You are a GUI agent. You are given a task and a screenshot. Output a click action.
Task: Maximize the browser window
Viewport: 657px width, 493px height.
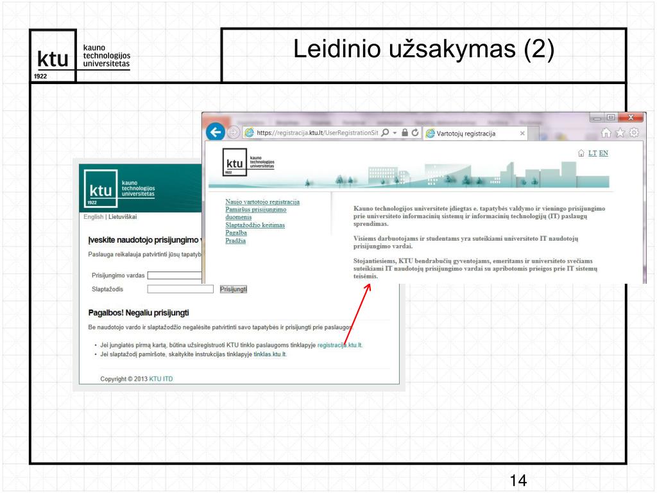pyautogui.click(x=611, y=118)
